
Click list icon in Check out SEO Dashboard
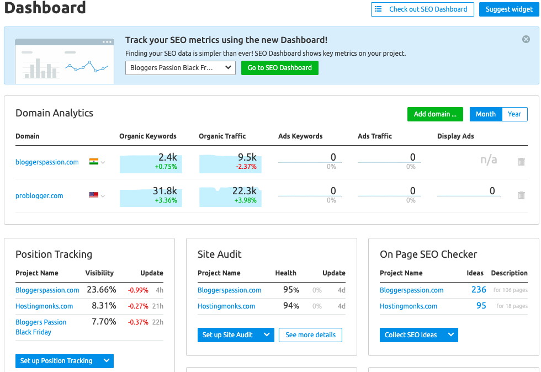(x=379, y=9)
